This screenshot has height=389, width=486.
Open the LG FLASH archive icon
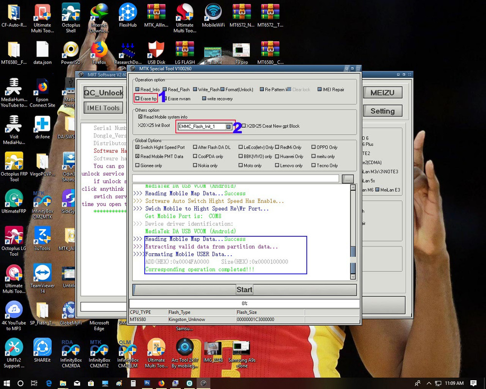185,53
